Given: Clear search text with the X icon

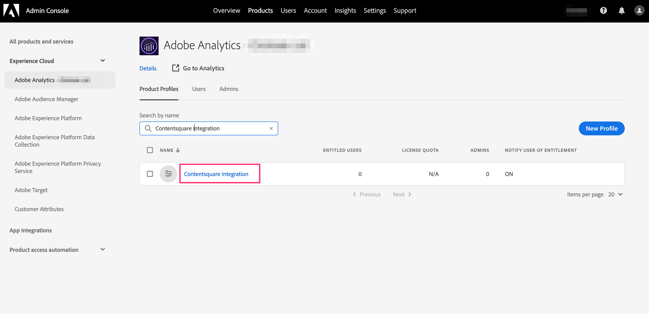Looking at the screenshot, I should coord(271,128).
